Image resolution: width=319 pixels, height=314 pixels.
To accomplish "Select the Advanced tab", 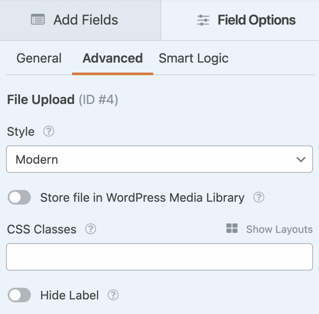I will coord(112,58).
